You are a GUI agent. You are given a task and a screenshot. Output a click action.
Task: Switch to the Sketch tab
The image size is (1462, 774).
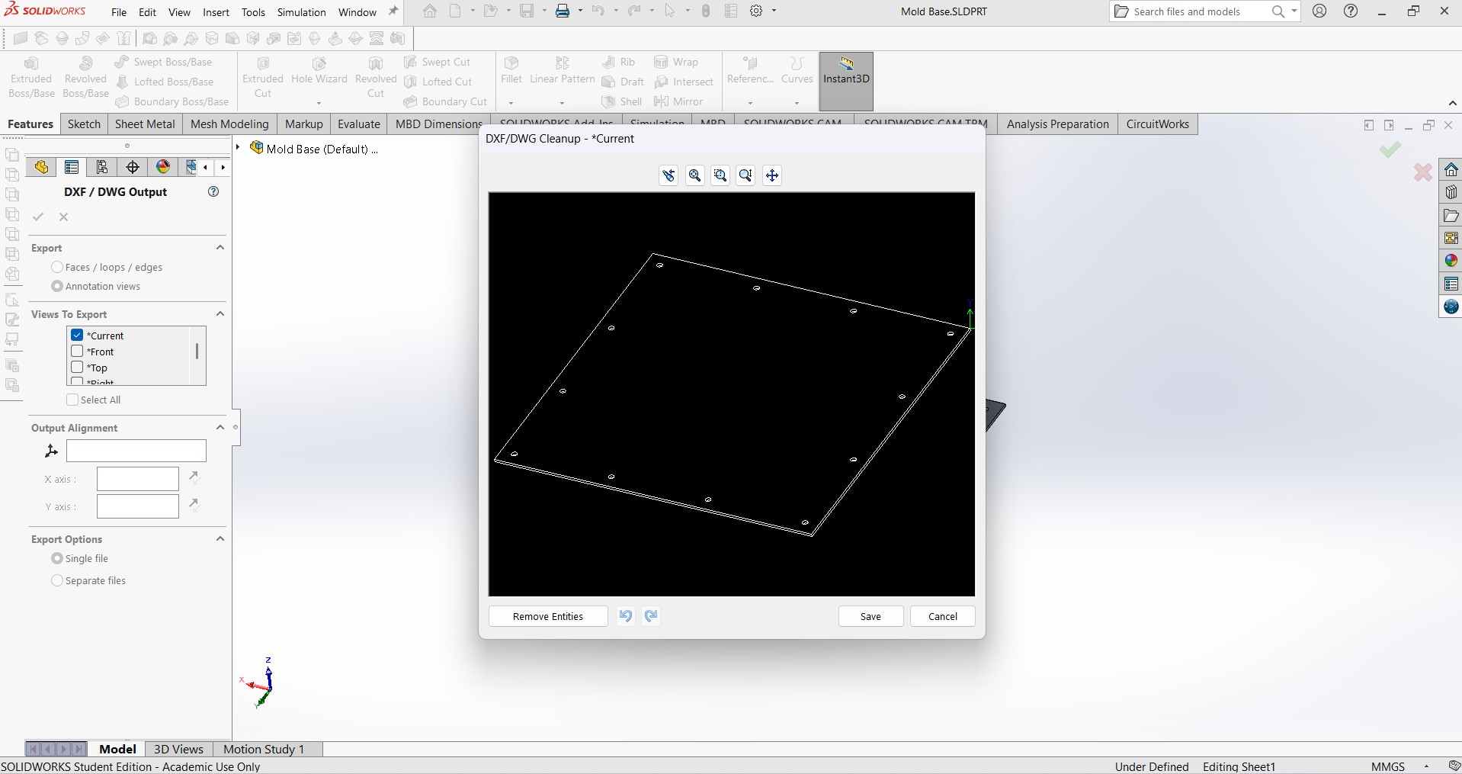(84, 124)
